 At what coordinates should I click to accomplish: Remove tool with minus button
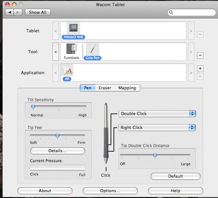click(200, 55)
